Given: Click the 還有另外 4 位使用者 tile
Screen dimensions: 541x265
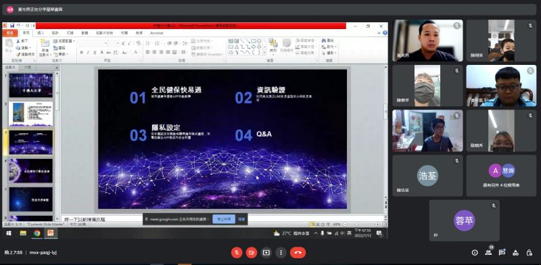Looking at the screenshot, I should click(501, 176).
